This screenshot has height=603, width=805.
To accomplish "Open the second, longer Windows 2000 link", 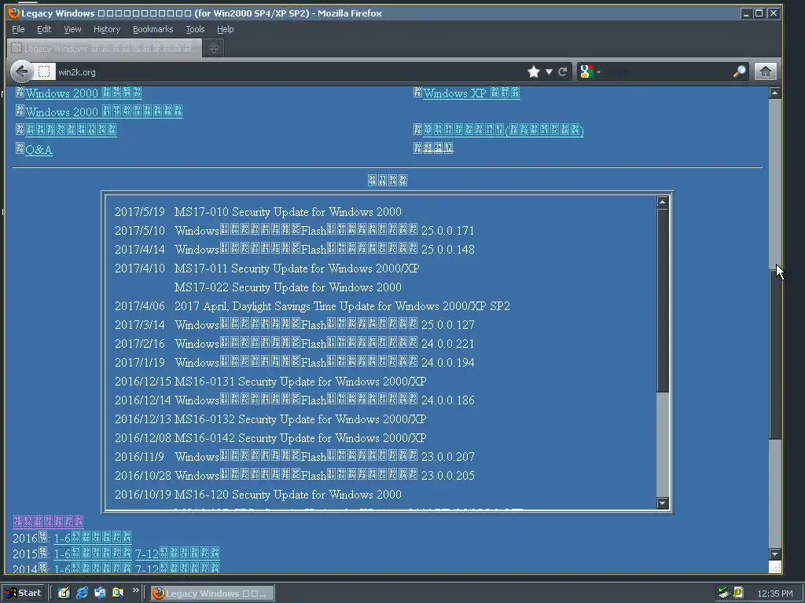I will (x=105, y=111).
